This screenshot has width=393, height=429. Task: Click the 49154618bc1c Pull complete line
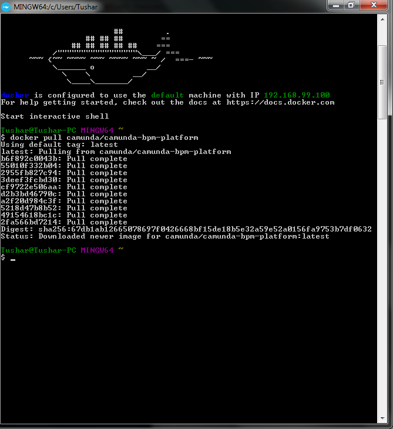click(x=64, y=215)
